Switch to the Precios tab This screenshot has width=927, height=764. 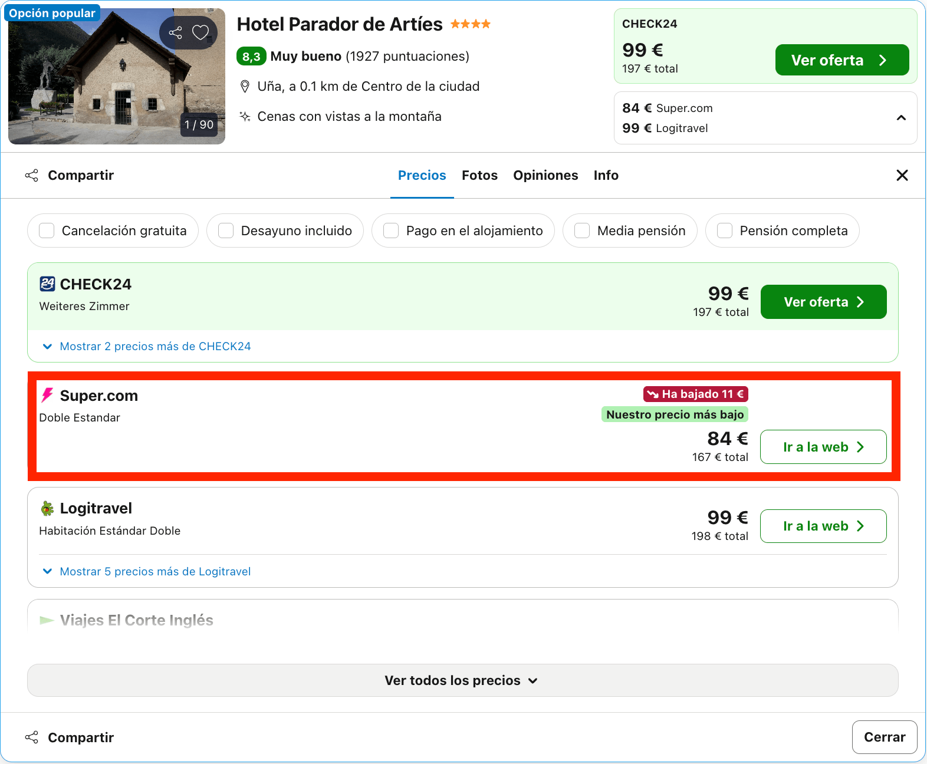422,175
